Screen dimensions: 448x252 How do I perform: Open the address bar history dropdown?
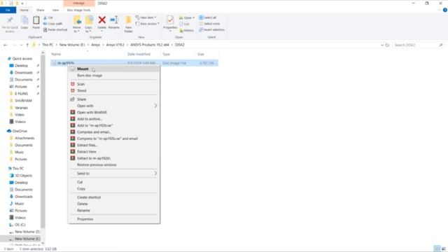point(382,45)
